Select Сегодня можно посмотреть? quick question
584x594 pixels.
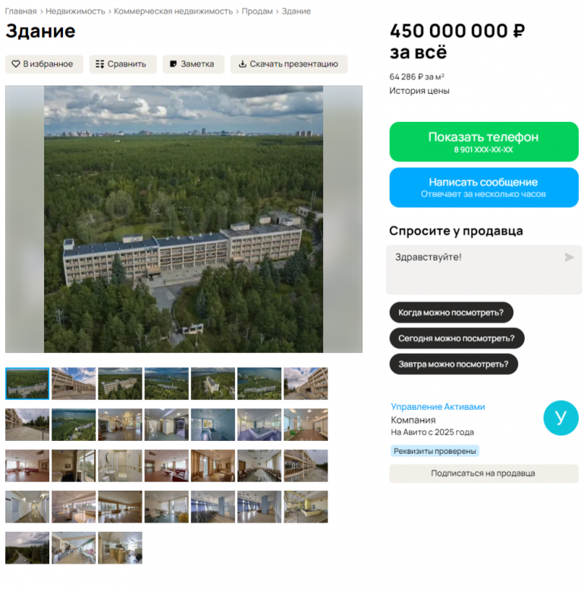click(x=457, y=338)
